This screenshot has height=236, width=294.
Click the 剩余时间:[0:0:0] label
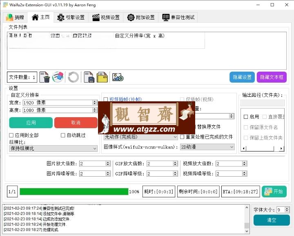(198, 192)
